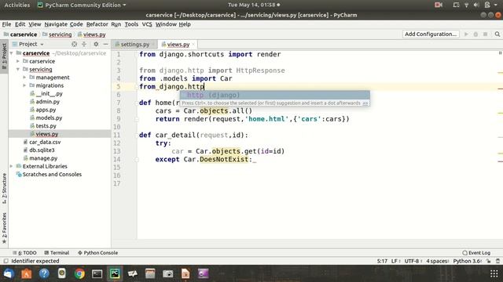
Task: Change UTF-8 file encoding in status bar
Action: (x=413, y=261)
